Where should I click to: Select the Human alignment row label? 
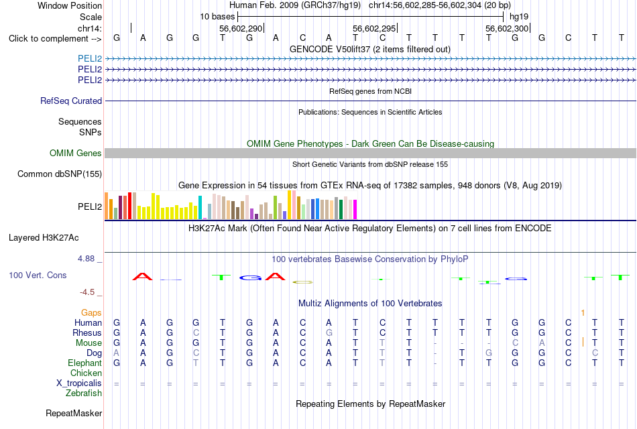point(88,323)
